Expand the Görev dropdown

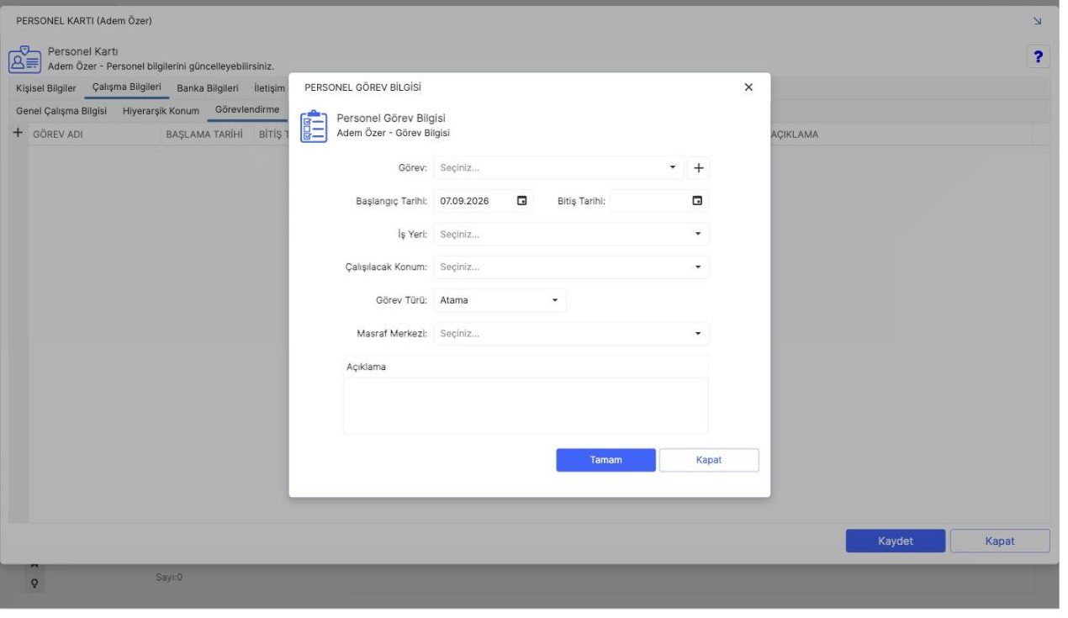click(672, 167)
